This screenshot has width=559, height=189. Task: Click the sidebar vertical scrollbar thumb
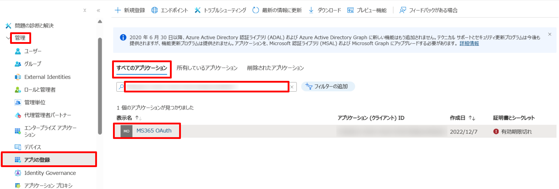[x=100, y=86]
